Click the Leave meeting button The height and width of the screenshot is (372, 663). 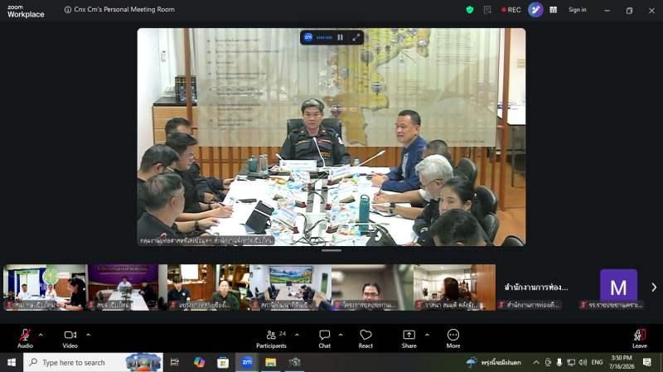coord(639,339)
